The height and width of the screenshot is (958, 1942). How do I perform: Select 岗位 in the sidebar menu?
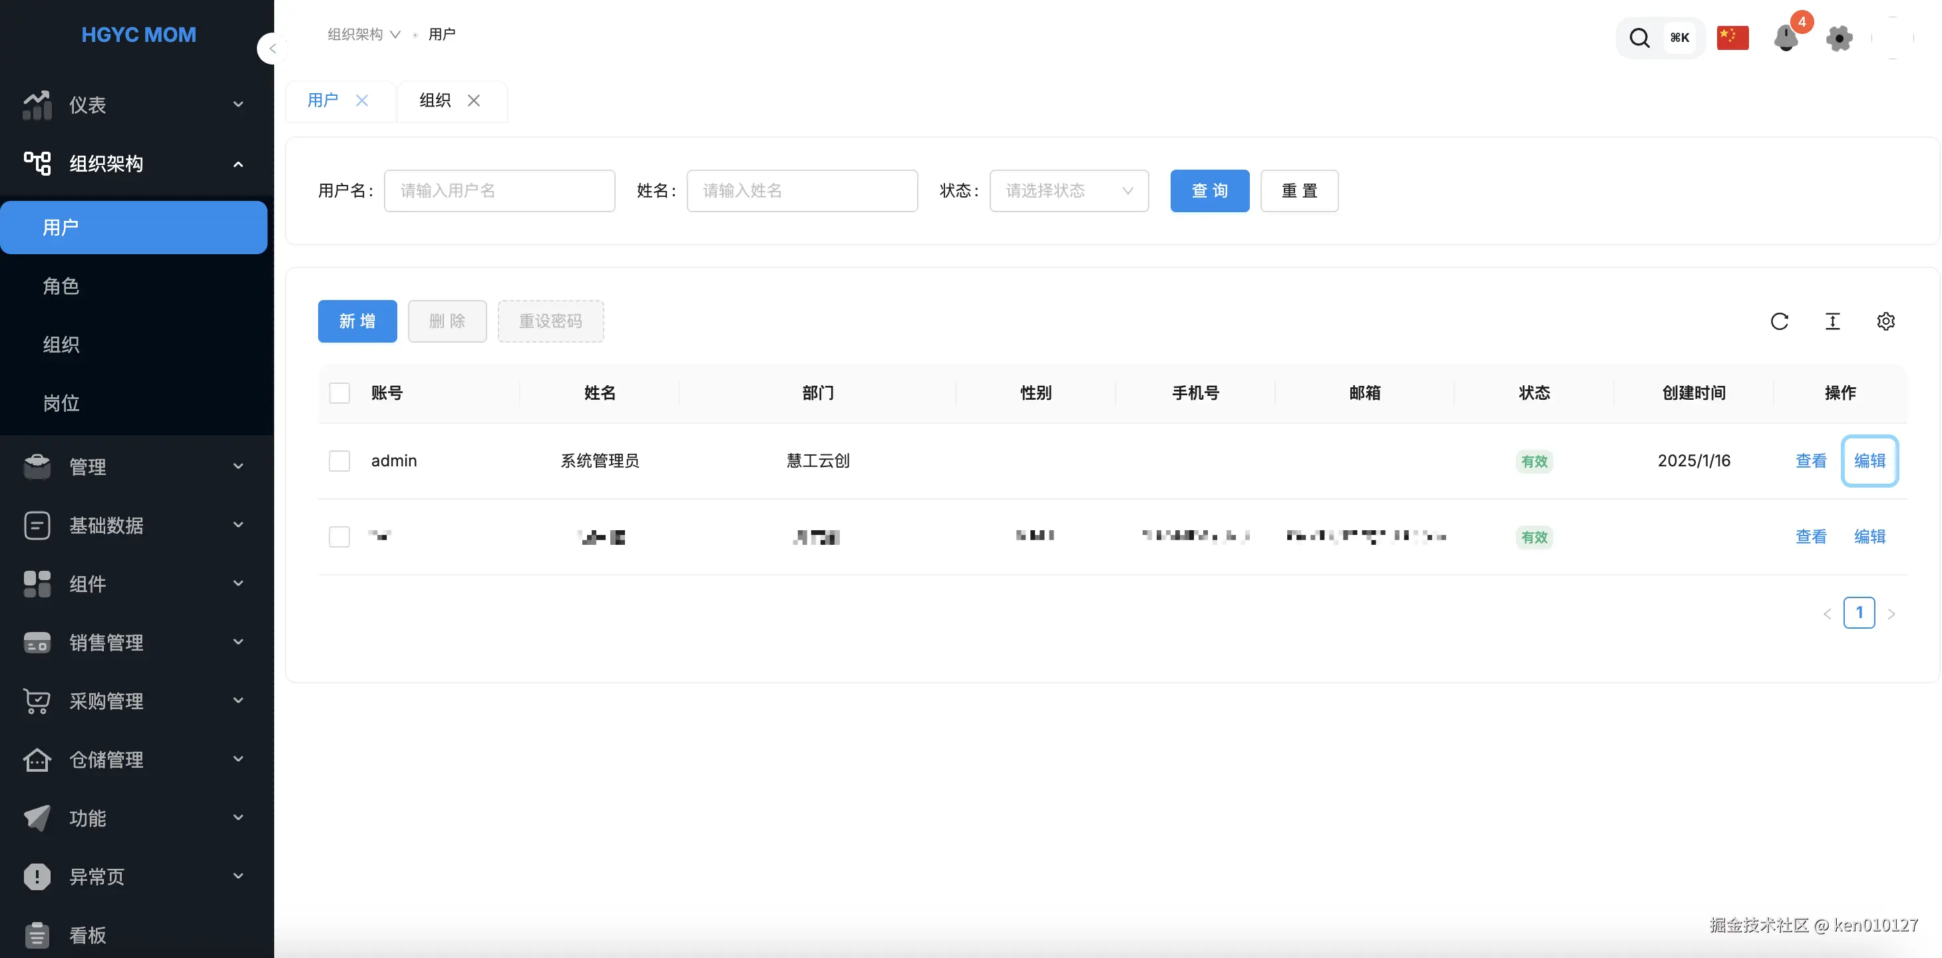tap(61, 403)
